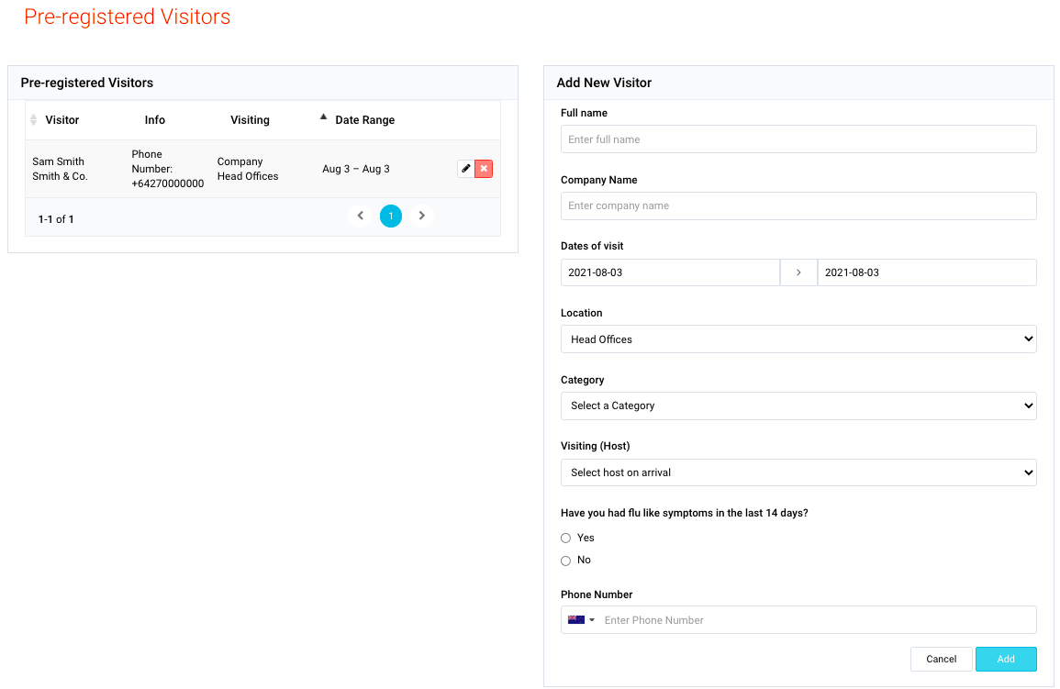Click the visit end date field
The width and height of the screenshot is (1060, 689).
927,272
